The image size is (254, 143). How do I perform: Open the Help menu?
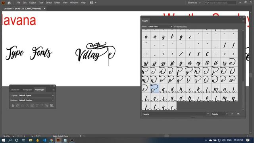[x=83, y=3]
